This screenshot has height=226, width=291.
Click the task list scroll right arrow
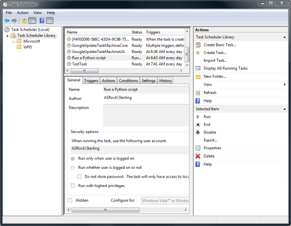tap(181, 71)
